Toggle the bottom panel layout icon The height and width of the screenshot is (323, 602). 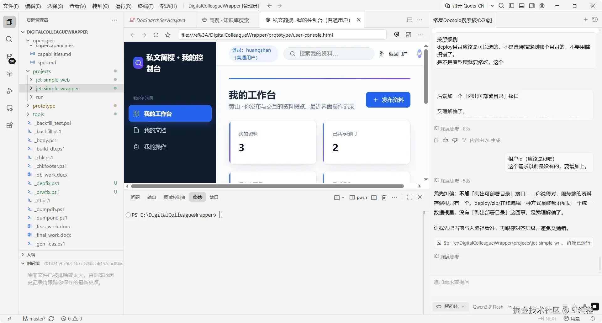[522, 6]
